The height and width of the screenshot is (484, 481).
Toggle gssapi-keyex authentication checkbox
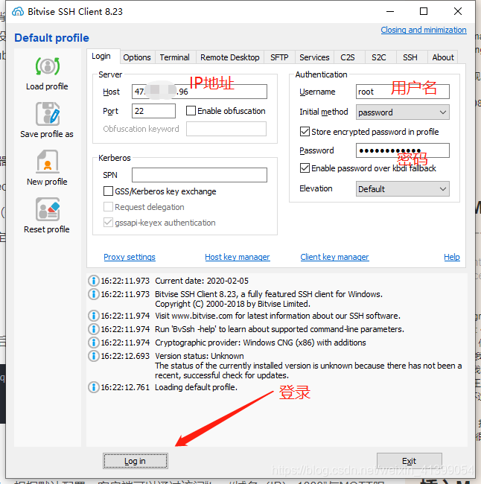click(108, 223)
